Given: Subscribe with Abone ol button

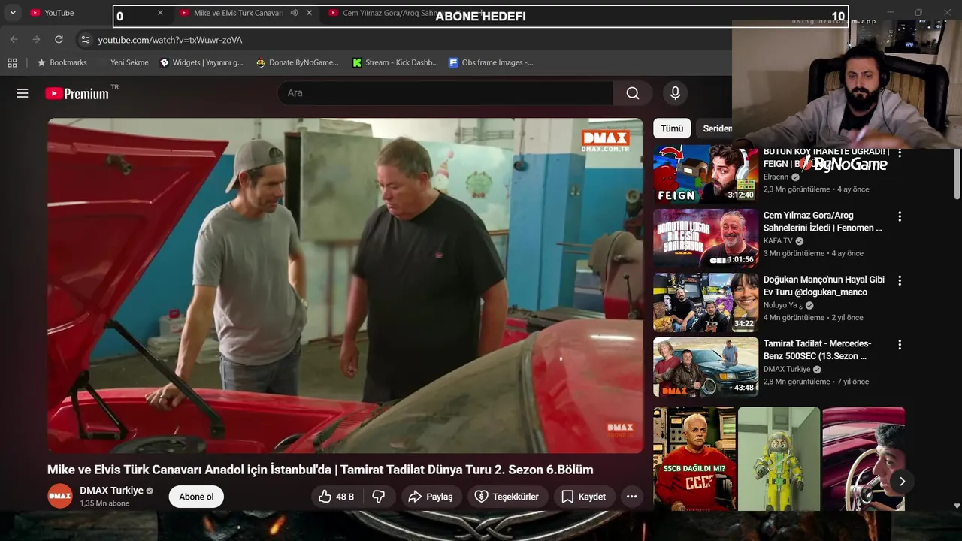Looking at the screenshot, I should tap(196, 497).
